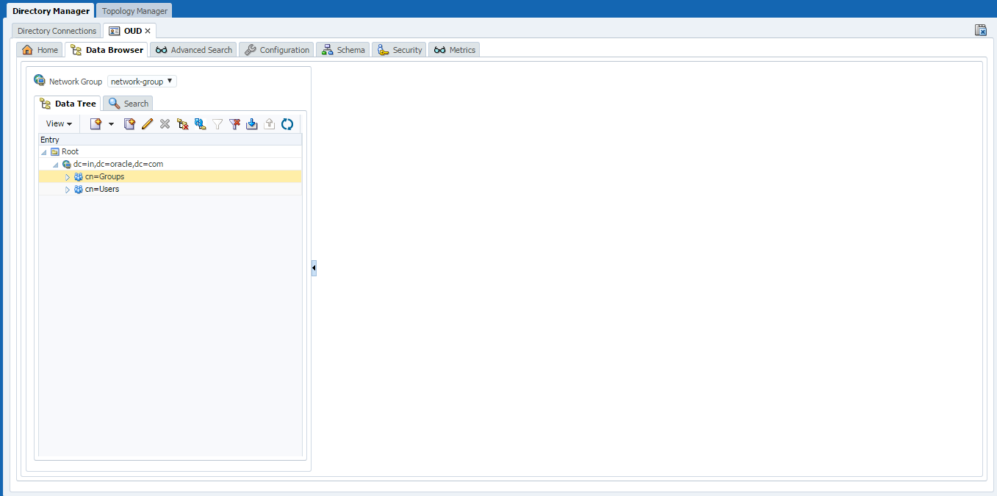Viewport: 997px width, 496px height.
Task: Select the dc=in,dc=oracle,dc=com entry
Action: tap(170, 165)
